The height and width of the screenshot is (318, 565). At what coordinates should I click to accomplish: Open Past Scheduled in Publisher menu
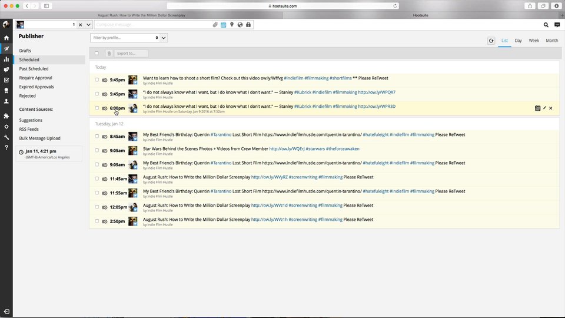[34, 69]
